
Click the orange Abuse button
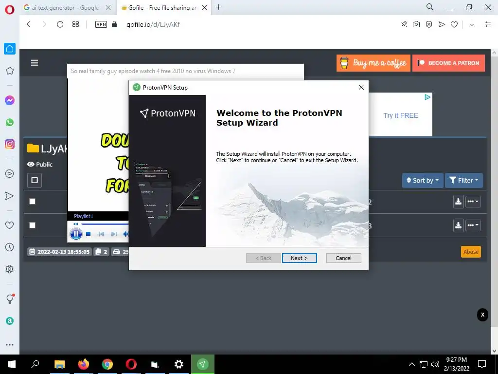[x=471, y=252]
